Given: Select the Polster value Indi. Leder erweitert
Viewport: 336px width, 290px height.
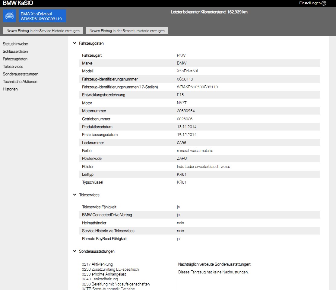Looking at the screenshot, I should pos(203,167).
